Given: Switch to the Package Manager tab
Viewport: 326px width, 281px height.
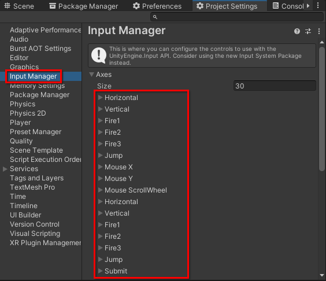Looking at the screenshot, I should click(x=84, y=6).
